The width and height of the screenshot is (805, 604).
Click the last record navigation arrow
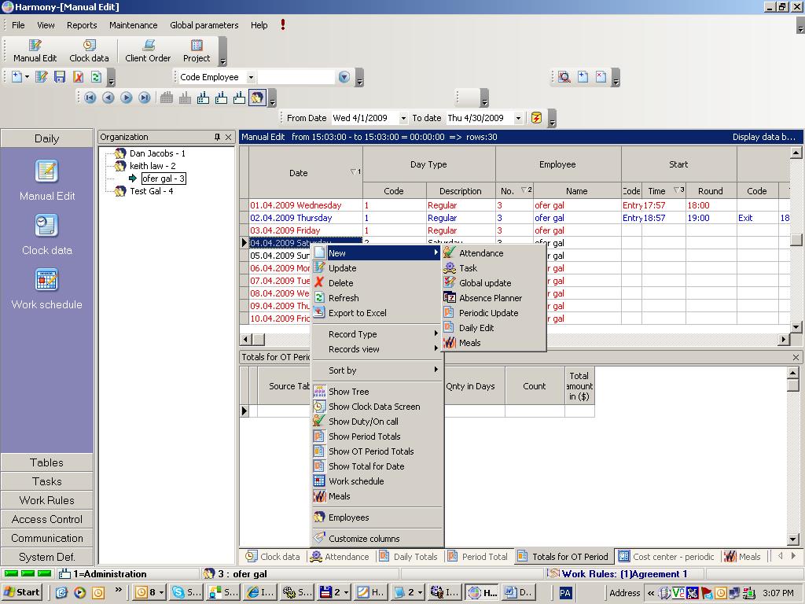pyautogui.click(x=145, y=98)
